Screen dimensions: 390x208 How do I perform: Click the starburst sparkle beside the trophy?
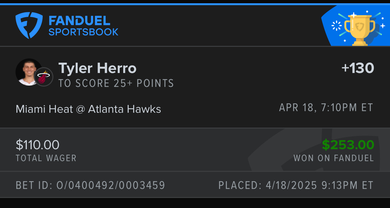point(336,26)
